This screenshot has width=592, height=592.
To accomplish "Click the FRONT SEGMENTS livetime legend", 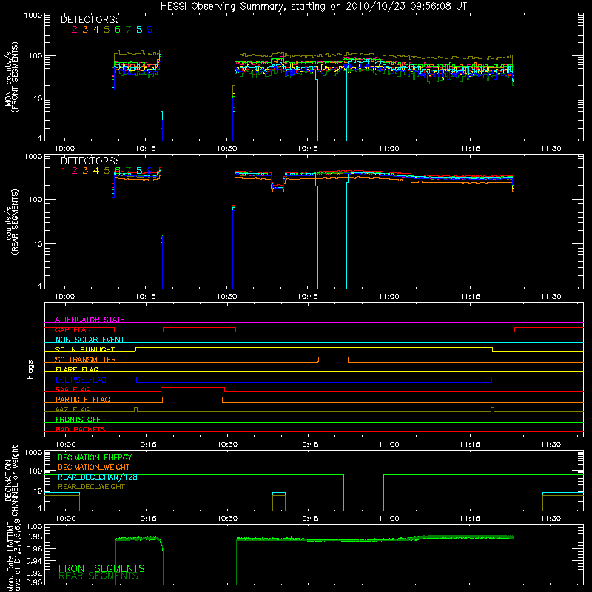I will point(101,568).
